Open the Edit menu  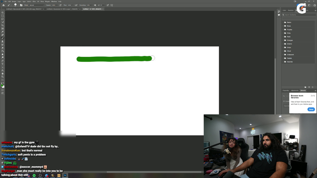pos(9,1)
